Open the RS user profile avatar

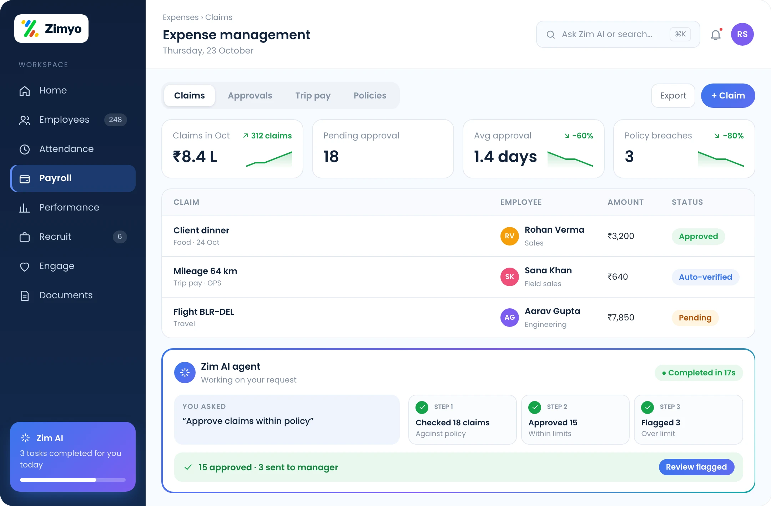pos(742,34)
